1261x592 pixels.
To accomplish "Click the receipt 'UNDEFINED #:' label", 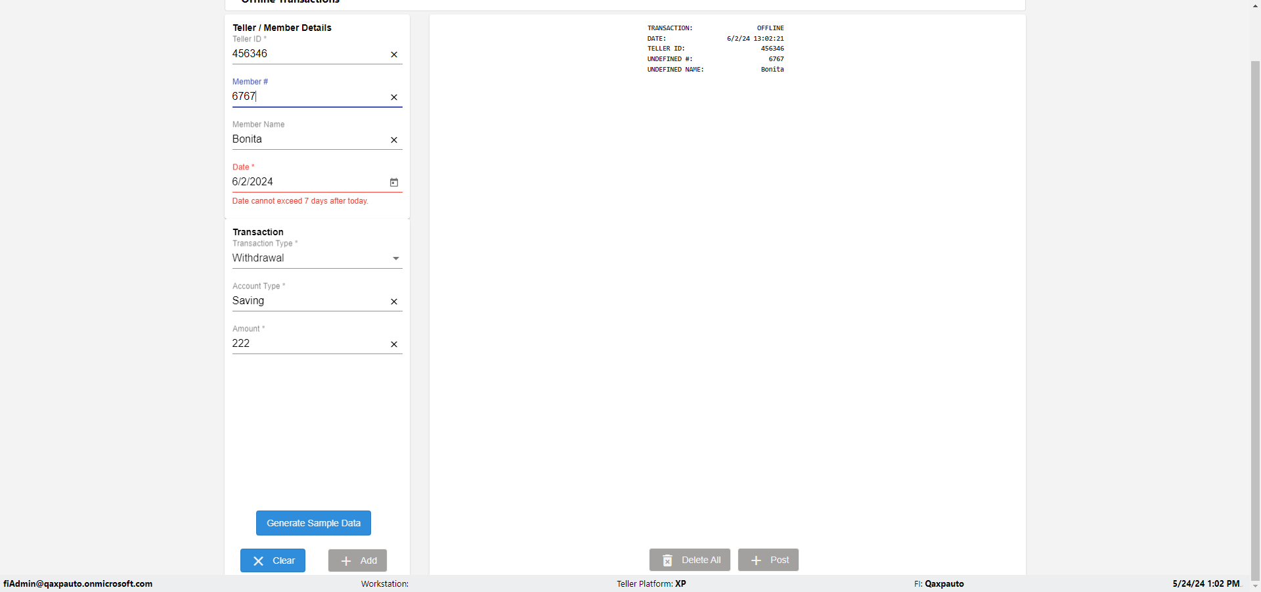I will coord(670,59).
